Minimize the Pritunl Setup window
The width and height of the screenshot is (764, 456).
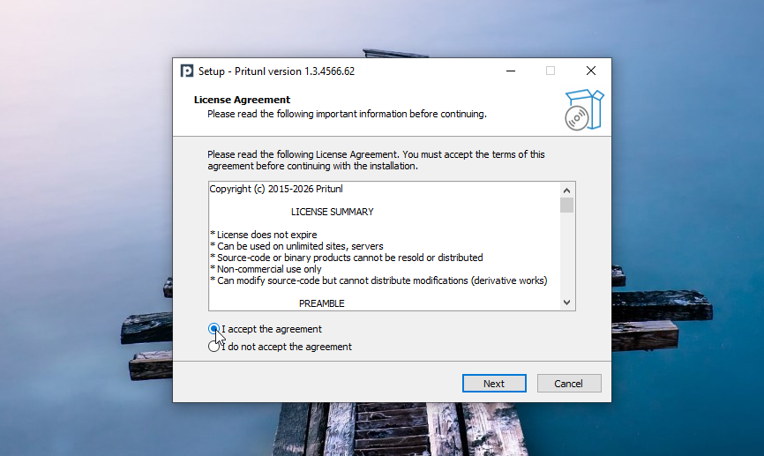click(510, 71)
